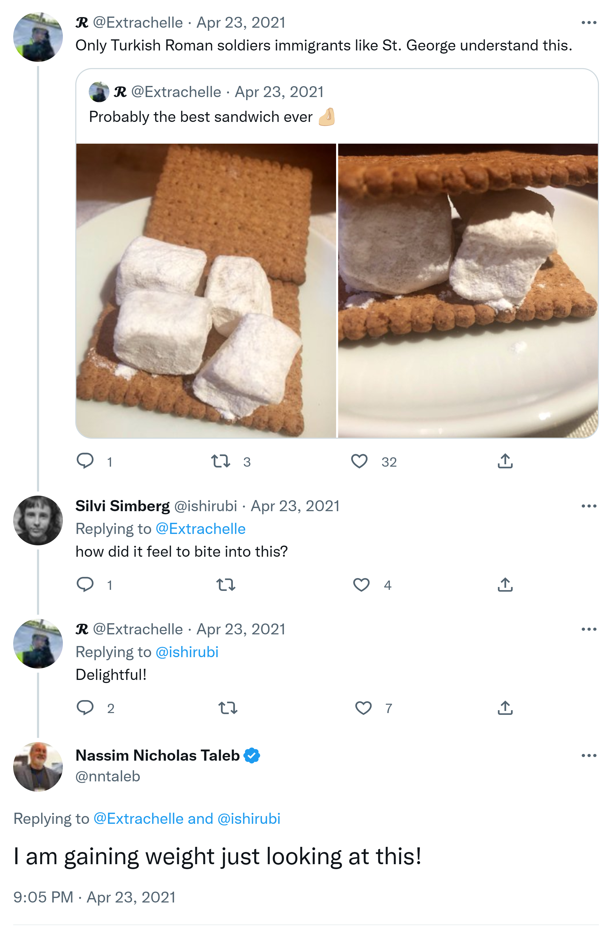Retweet the tweet with 3 retweets
Image resolution: width=608 pixels, height=932 pixels.
(220, 461)
